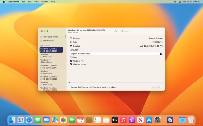Viewport: 203px width, 126px height.
Task: Select Windows 11 (22000.2245) build
Action: pyautogui.click(x=51, y=55)
